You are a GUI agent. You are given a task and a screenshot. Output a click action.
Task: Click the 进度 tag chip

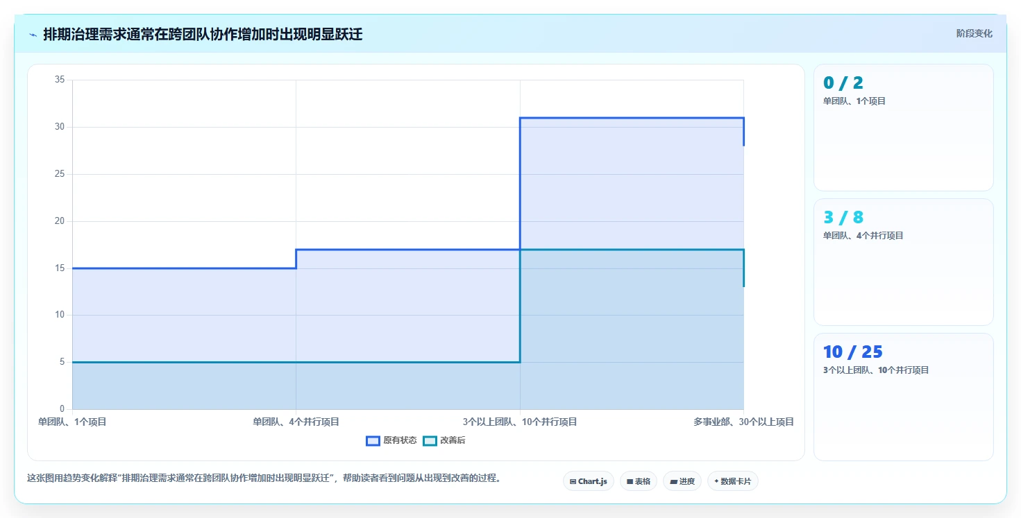(682, 481)
